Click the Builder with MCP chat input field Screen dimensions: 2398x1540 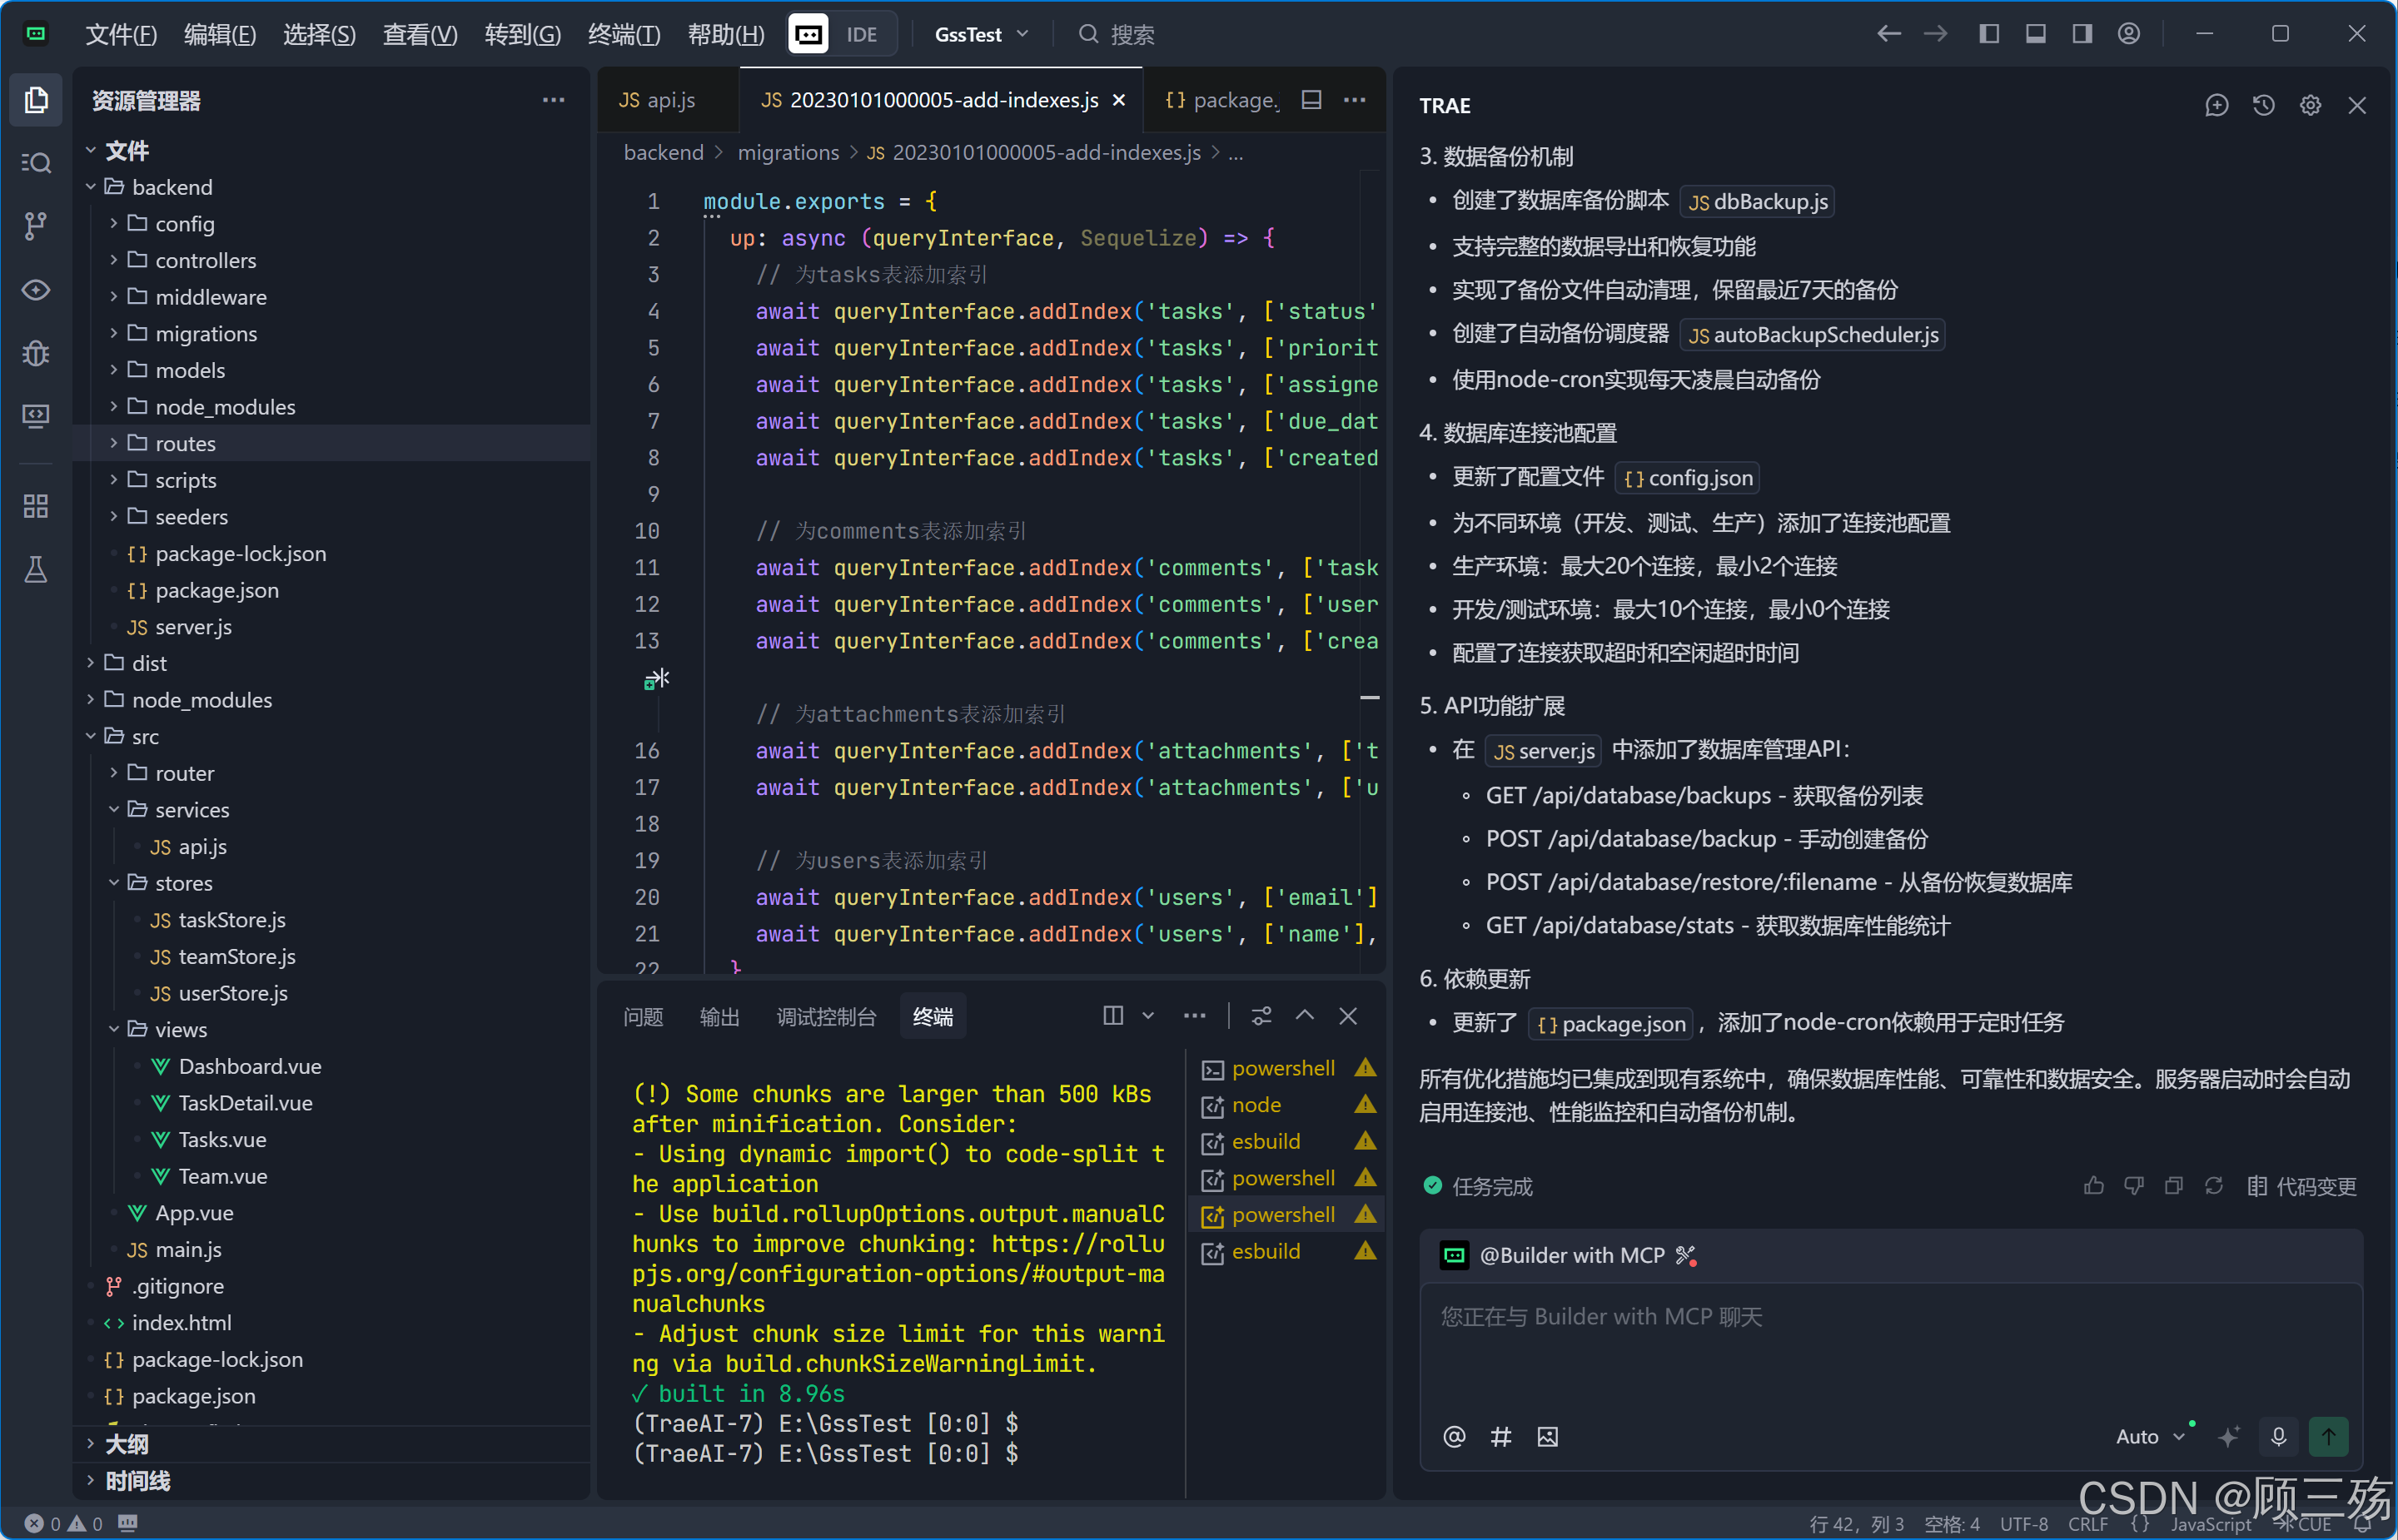(x=1890, y=1345)
